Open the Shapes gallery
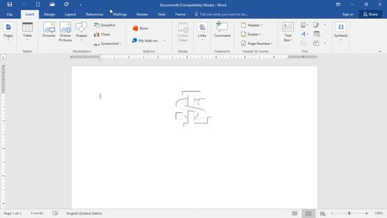Image resolution: width=387 pixels, height=218 pixels. click(81, 31)
